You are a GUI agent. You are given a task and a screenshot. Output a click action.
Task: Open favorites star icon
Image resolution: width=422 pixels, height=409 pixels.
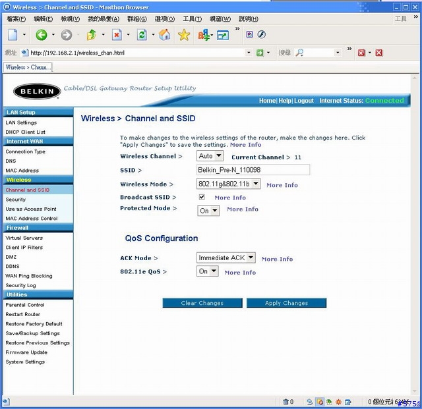tap(184, 35)
